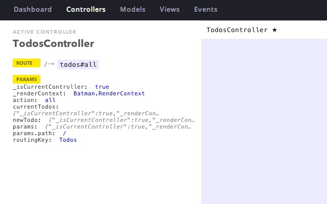This screenshot has width=327, height=204.
Task: Select TodosController in the right list
Action: coord(237,30)
